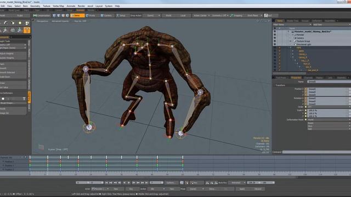The height and width of the screenshot is (197, 351).
Task: Select the Centers selection mode icon
Action: (x=102, y=15)
